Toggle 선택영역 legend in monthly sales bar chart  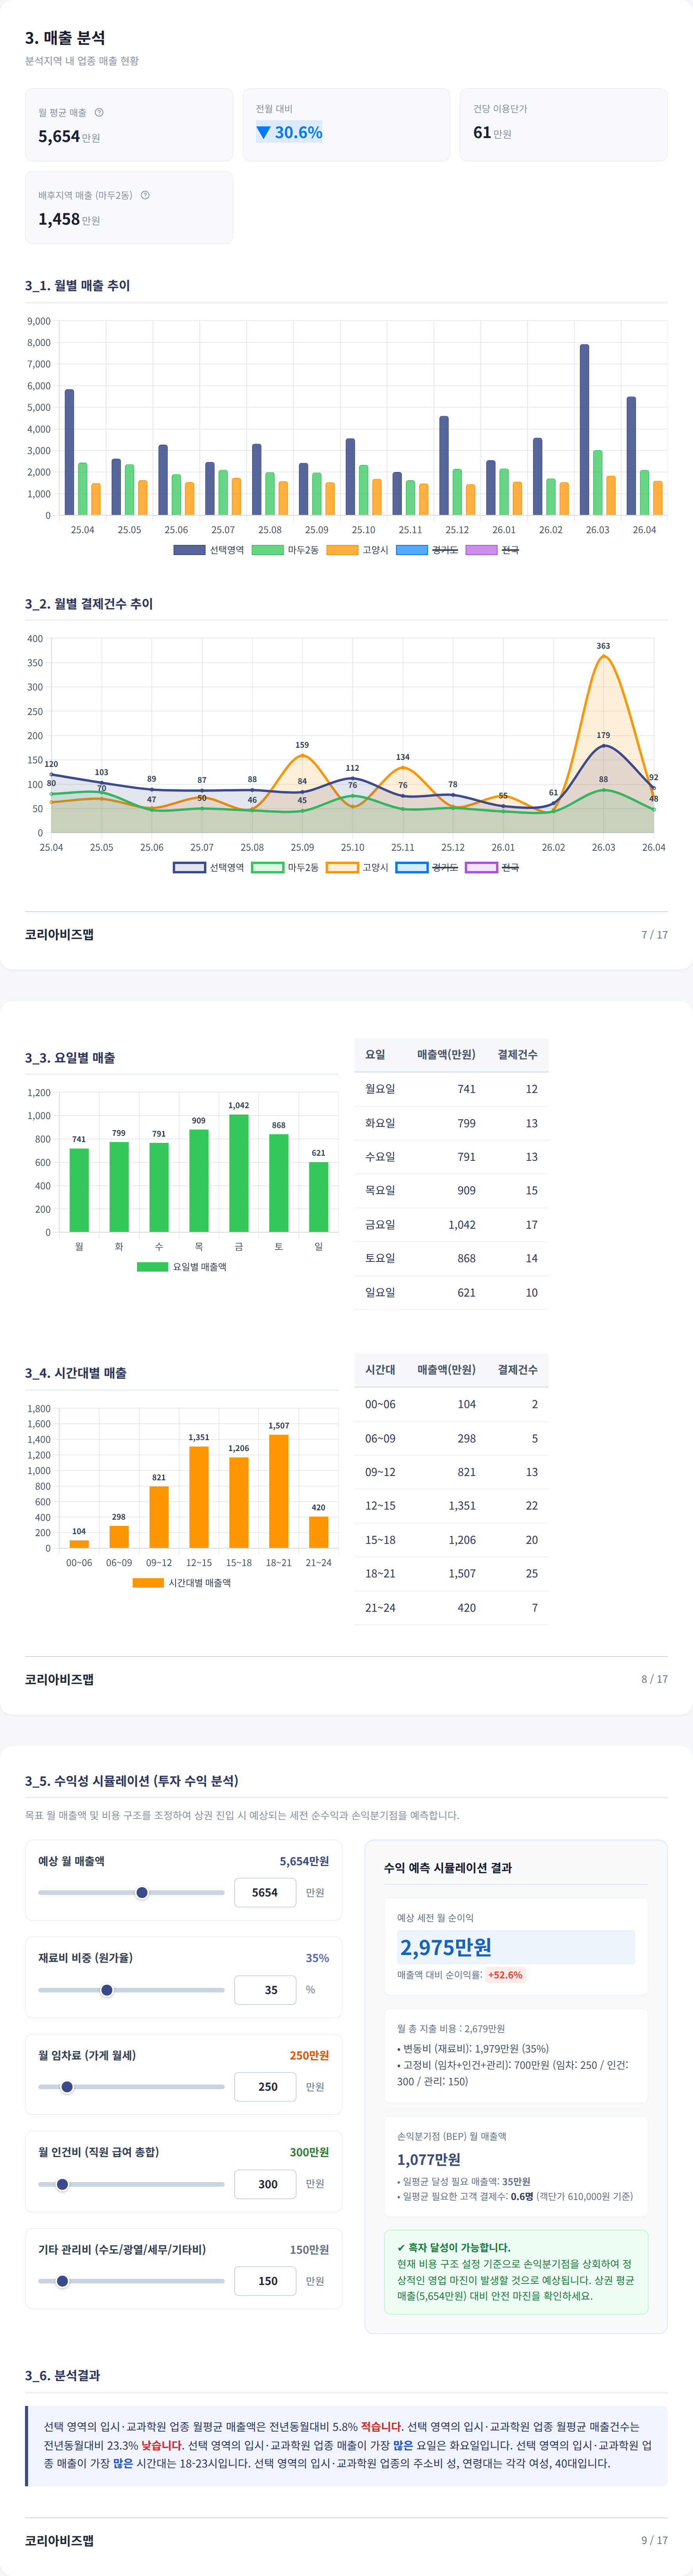point(209,550)
